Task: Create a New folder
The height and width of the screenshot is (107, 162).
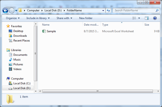Action: pyautogui.click(x=86, y=18)
